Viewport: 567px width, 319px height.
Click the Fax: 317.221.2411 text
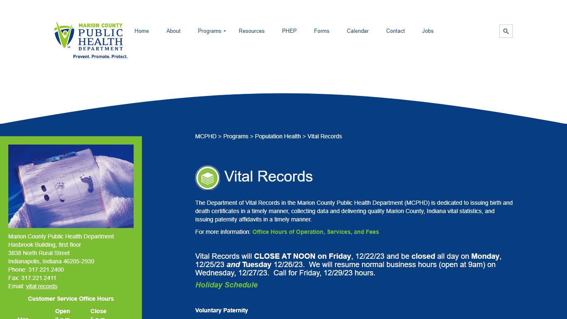coord(32,278)
